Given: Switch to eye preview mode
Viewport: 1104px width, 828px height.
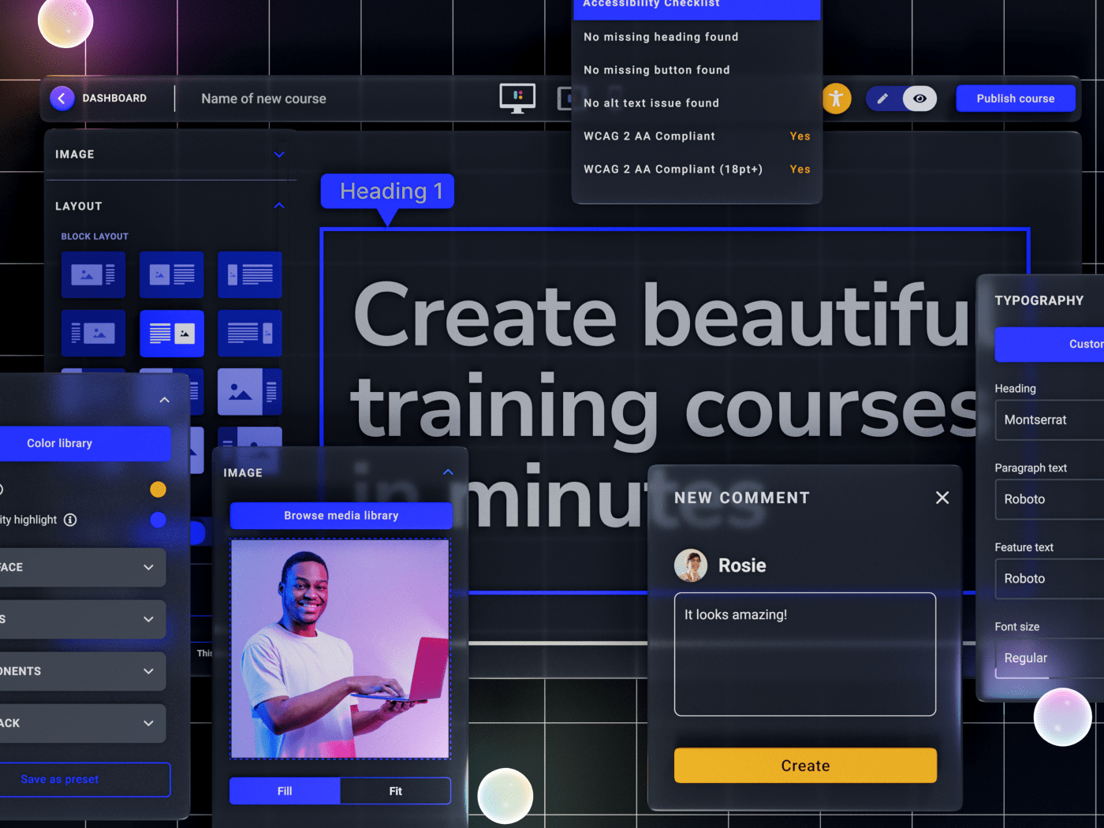Looking at the screenshot, I should (919, 99).
